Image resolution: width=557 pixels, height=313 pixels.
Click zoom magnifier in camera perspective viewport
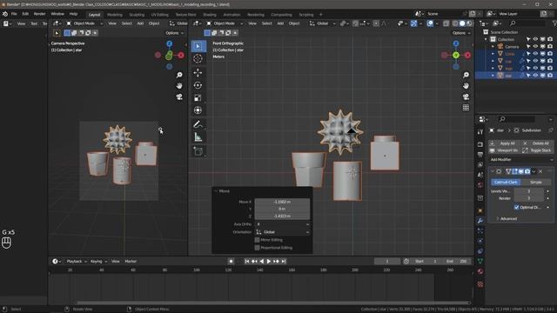click(x=179, y=75)
